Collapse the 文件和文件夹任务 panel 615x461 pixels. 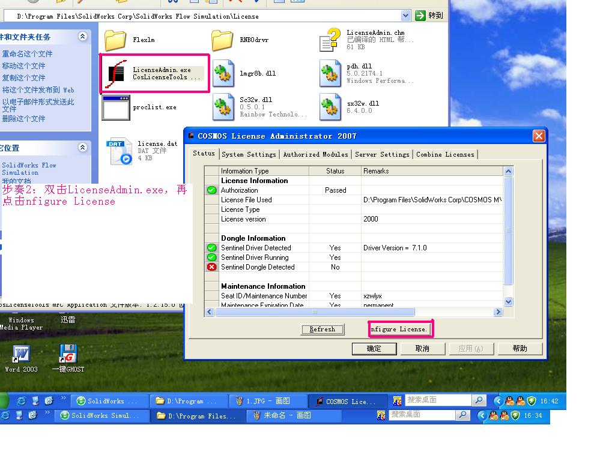click(82, 37)
